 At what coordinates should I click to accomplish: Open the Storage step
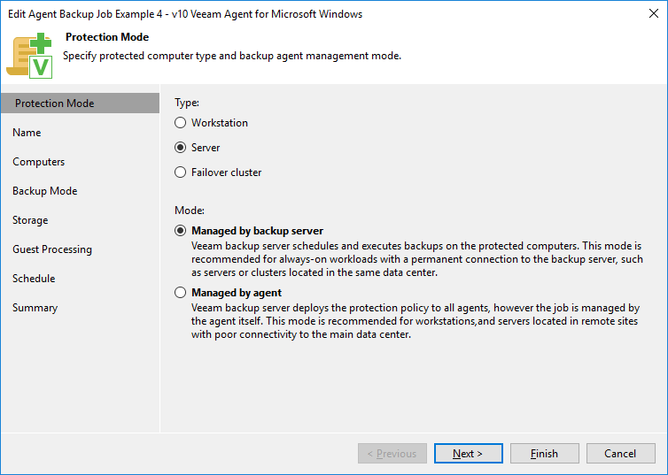(x=30, y=220)
